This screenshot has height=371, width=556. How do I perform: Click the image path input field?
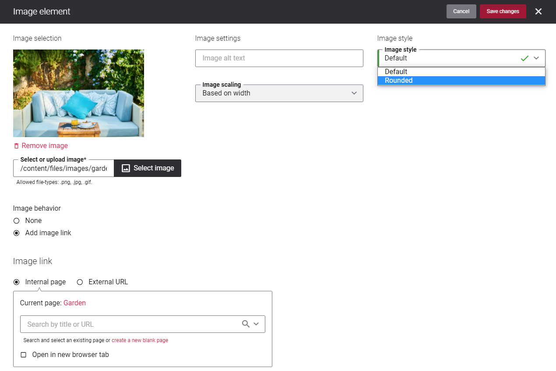(x=64, y=168)
